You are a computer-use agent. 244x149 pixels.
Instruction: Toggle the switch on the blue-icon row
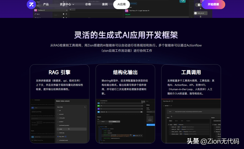pyautogui.click(x=141, y=112)
